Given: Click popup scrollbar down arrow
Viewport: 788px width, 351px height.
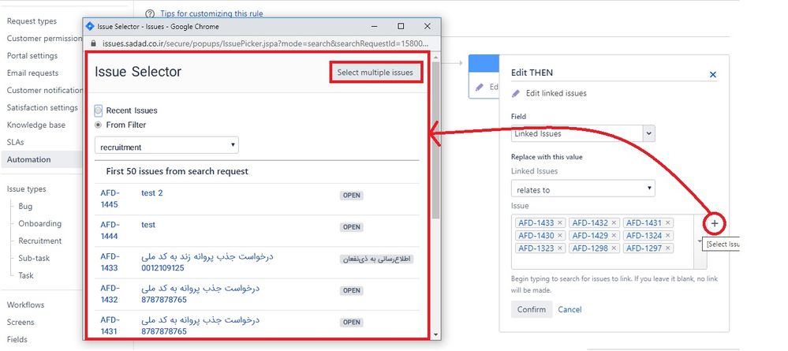Looking at the screenshot, I should 435,334.
